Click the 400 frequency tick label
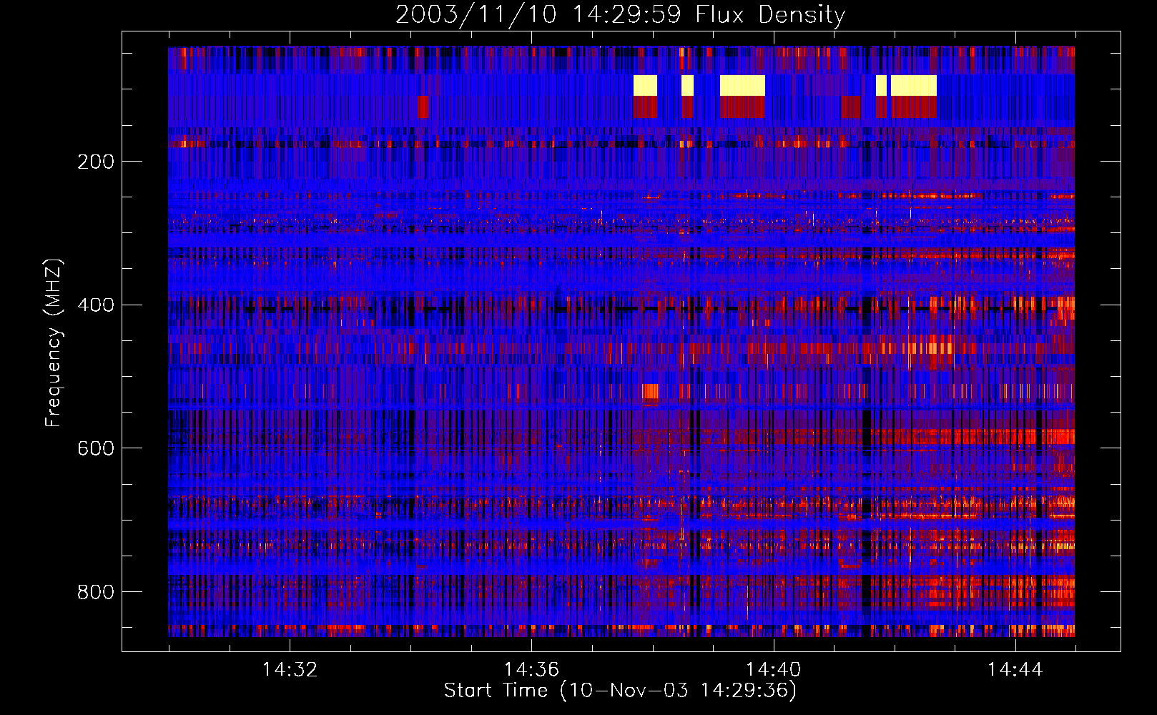Image resolution: width=1157 pixels, height=715 pixels. click(96, 305)
